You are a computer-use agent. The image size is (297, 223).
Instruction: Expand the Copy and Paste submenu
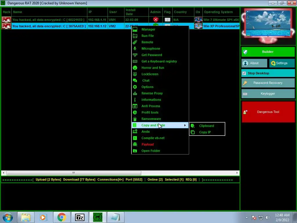click(x=160, y=125)
